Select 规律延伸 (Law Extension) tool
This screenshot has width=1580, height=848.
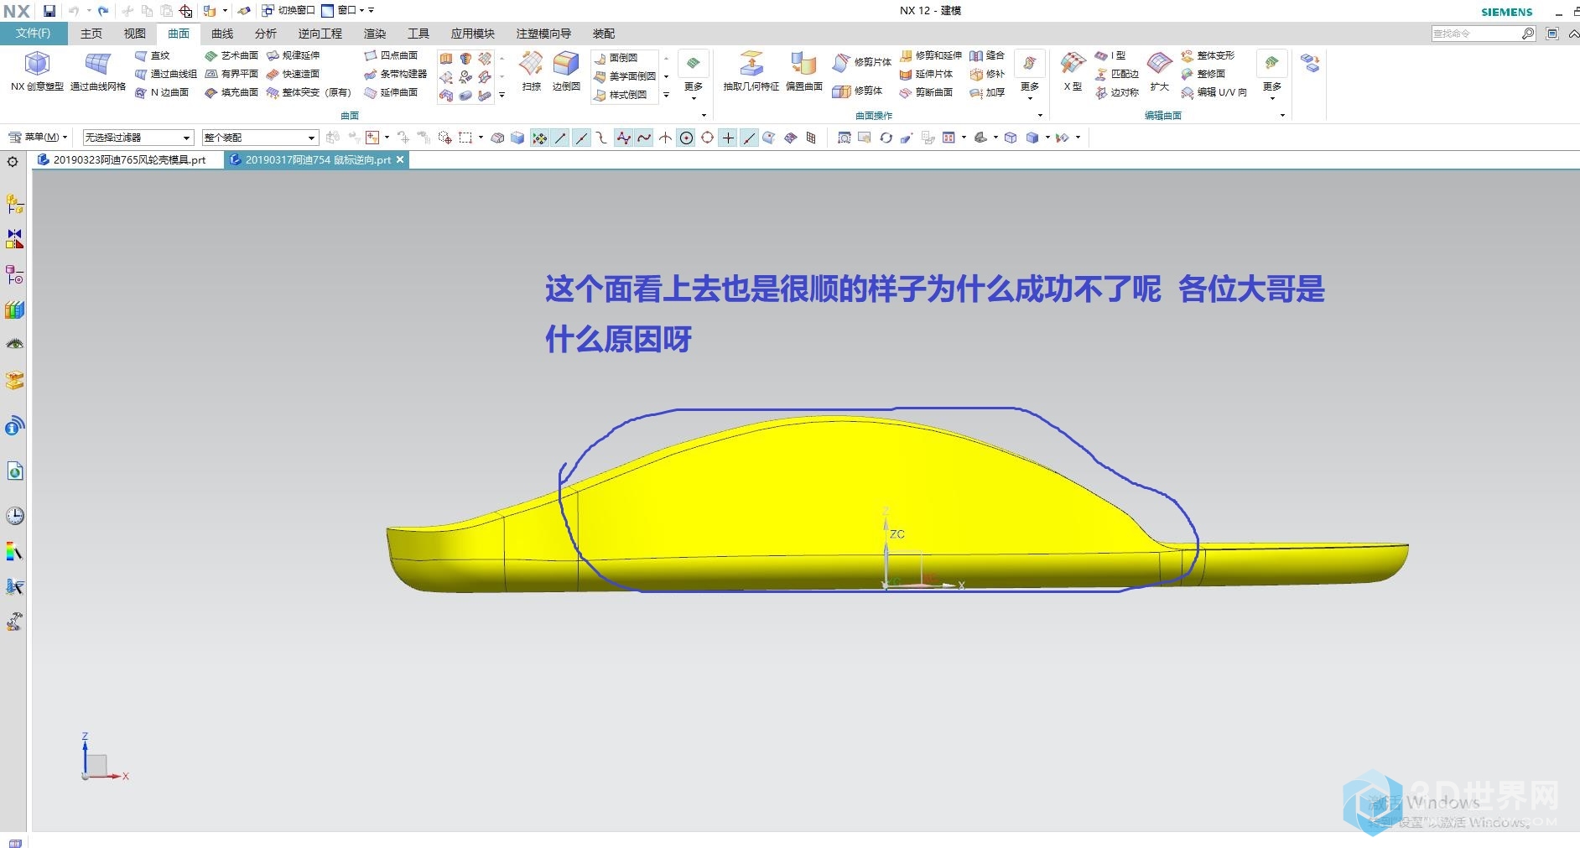click(294, 55)
